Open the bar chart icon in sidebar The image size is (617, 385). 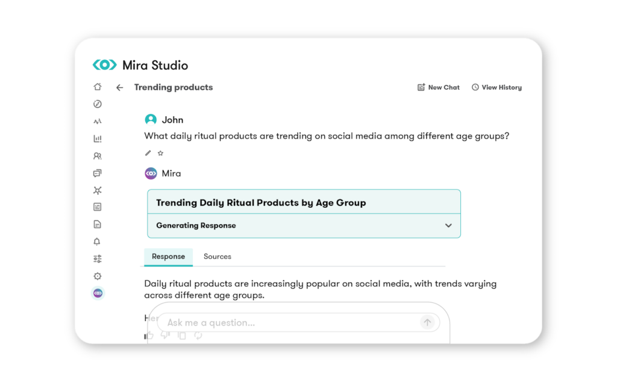pos(98,139)
